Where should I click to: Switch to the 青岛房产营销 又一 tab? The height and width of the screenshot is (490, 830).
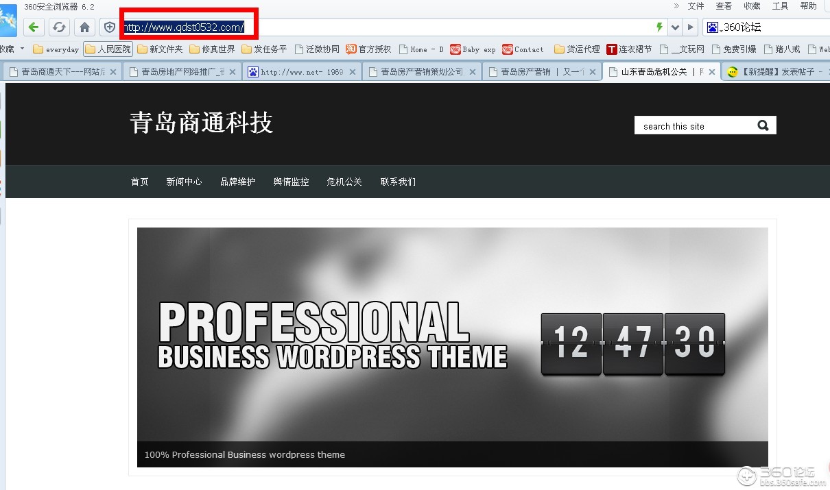[x=543, y=71]
